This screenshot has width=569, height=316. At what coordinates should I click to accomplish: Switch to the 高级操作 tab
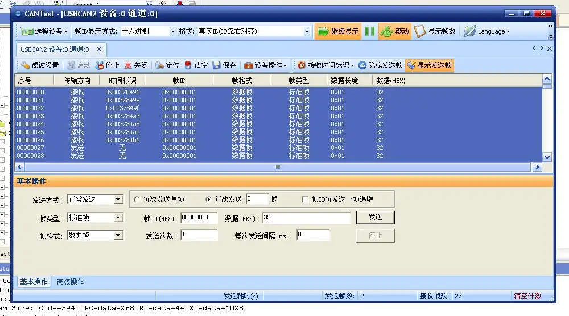click(70, 281)
